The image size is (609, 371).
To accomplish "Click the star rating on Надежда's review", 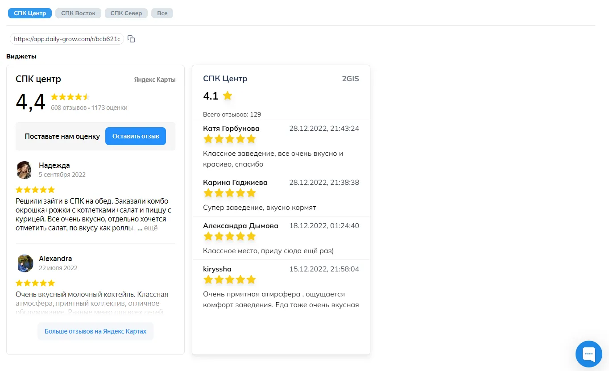I will pyautogui.click(x=35, y=190).
